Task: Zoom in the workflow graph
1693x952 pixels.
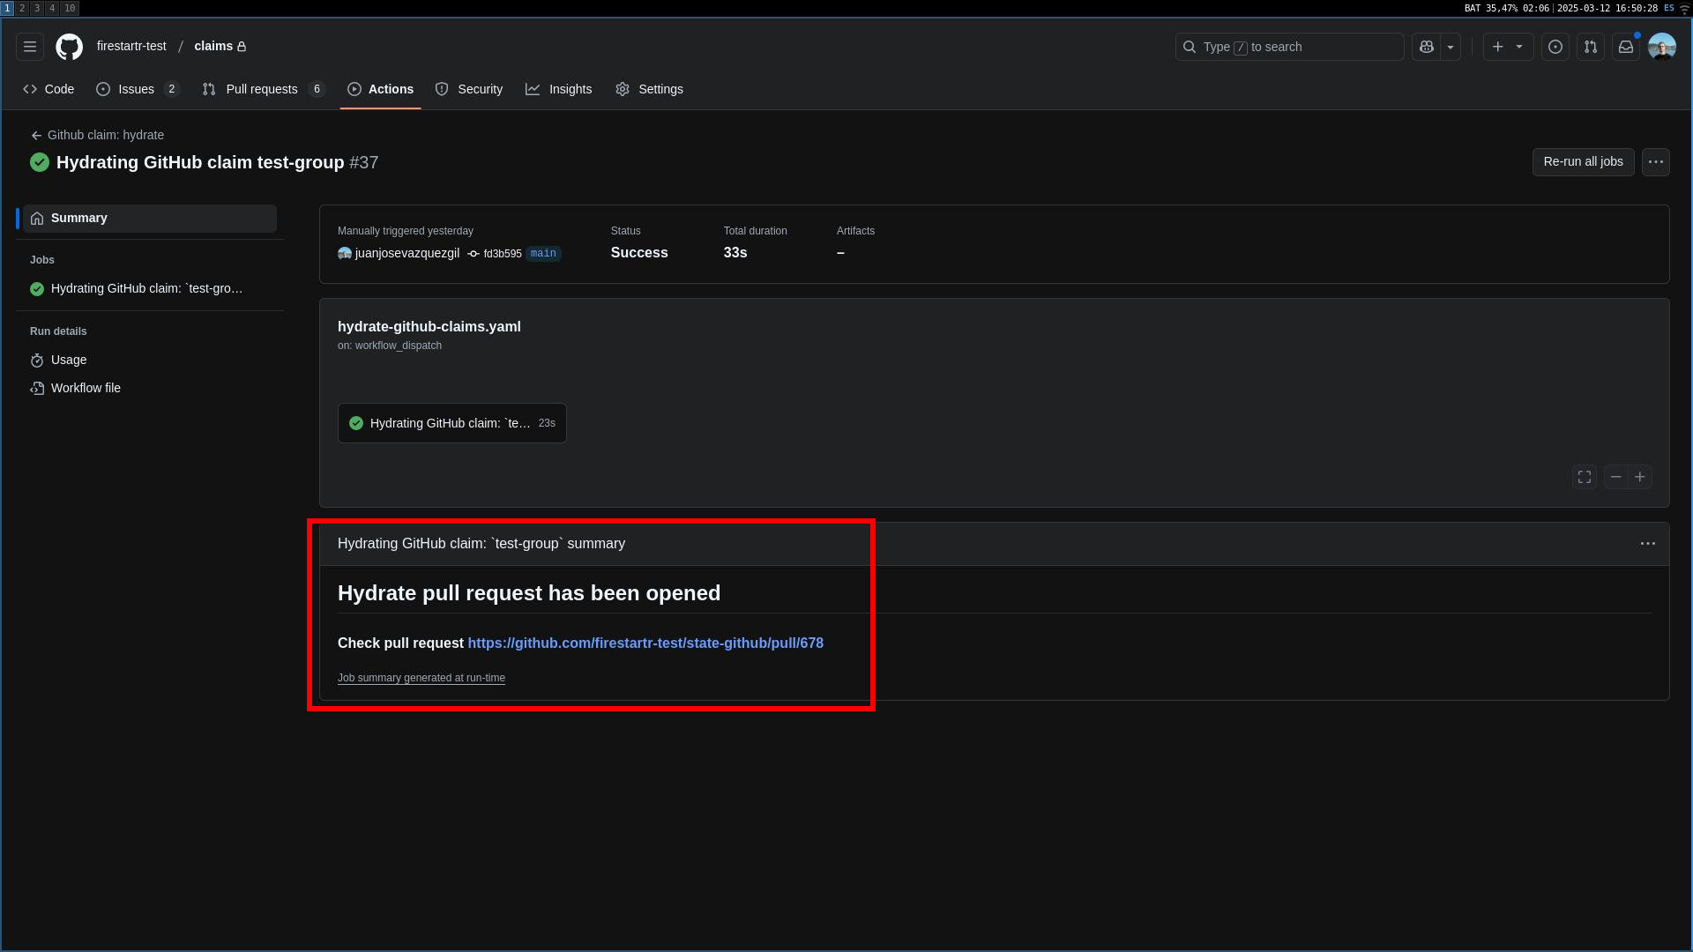Action: 1640,477
